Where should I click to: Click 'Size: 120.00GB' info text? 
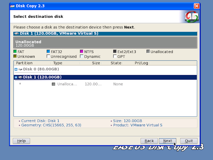[127, 121]
